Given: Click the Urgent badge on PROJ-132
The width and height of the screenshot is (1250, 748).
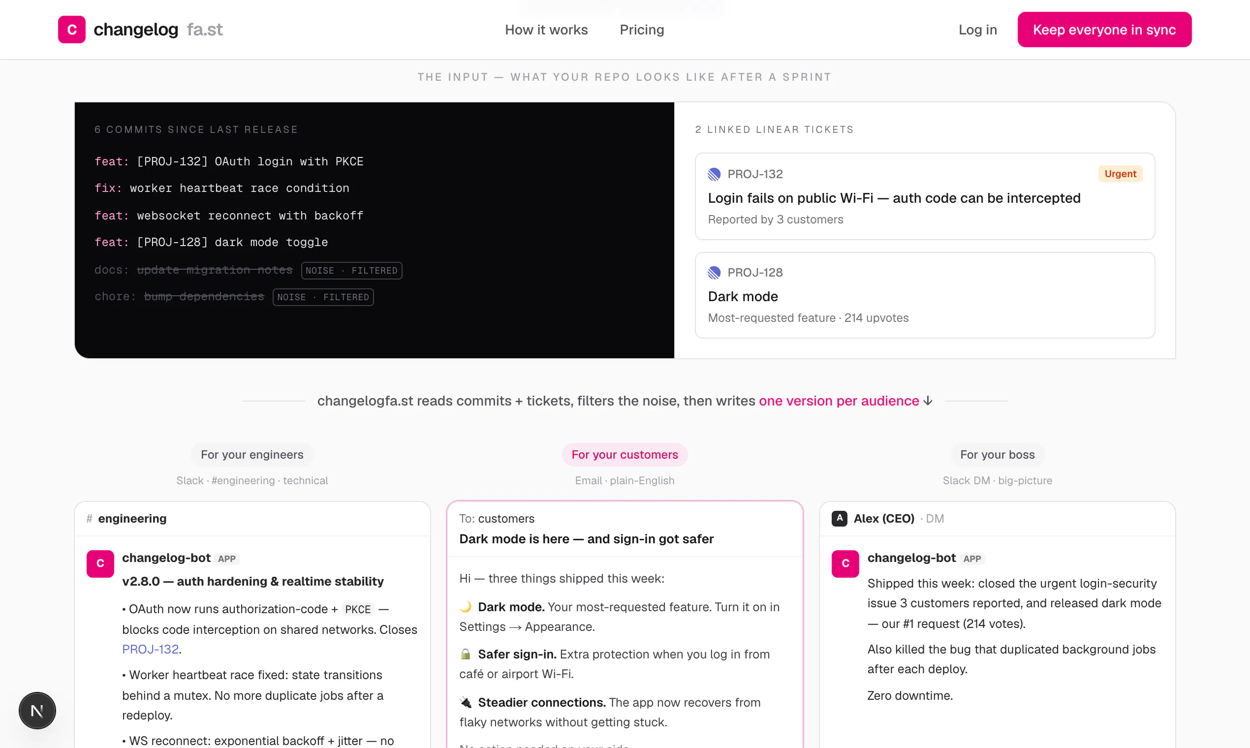Looking at the screenshot, I should (x=1120, y=174).
